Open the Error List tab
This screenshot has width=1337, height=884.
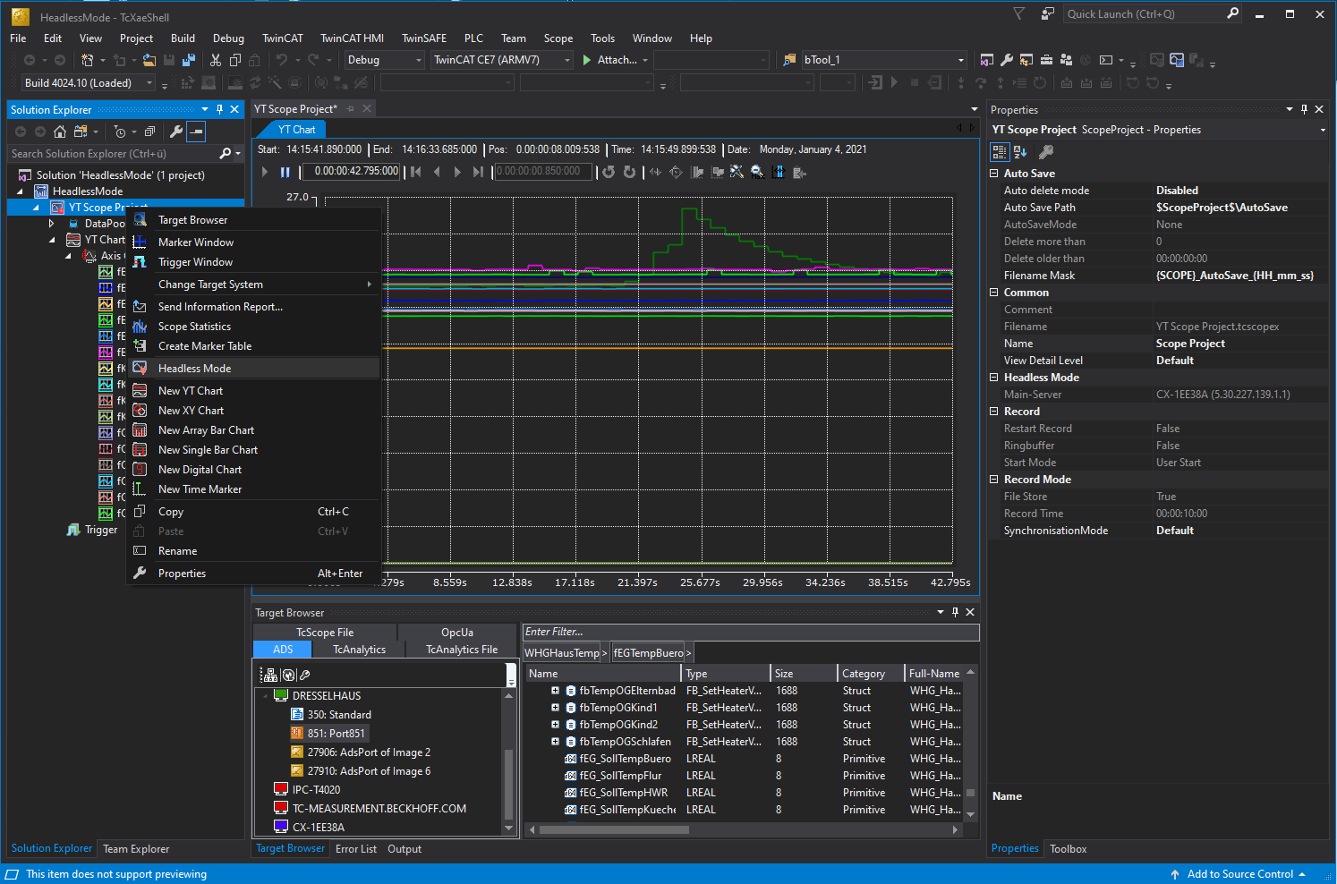(x=356, y=849)
